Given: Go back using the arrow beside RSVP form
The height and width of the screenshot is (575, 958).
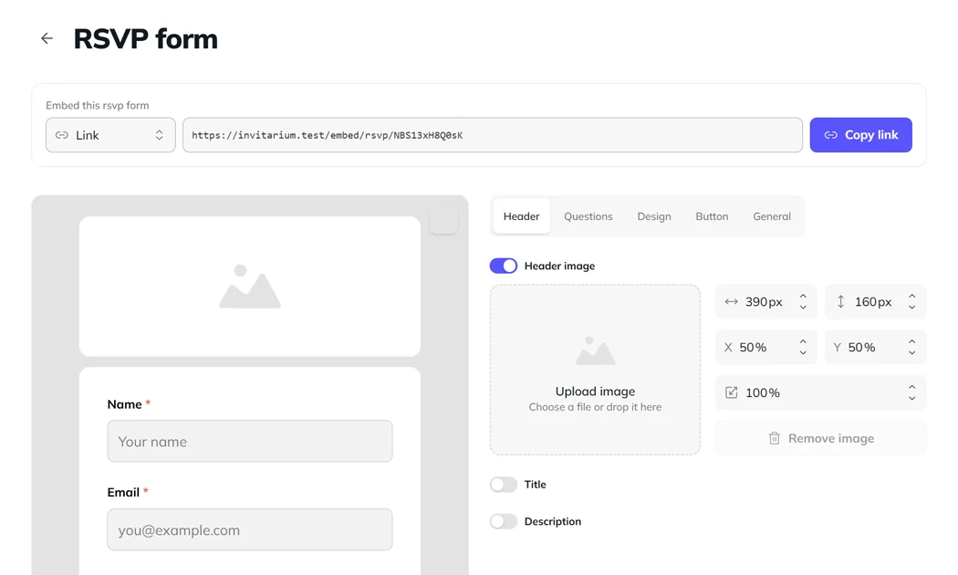Looking at the screenshot, I should click(x=47, y=38).
